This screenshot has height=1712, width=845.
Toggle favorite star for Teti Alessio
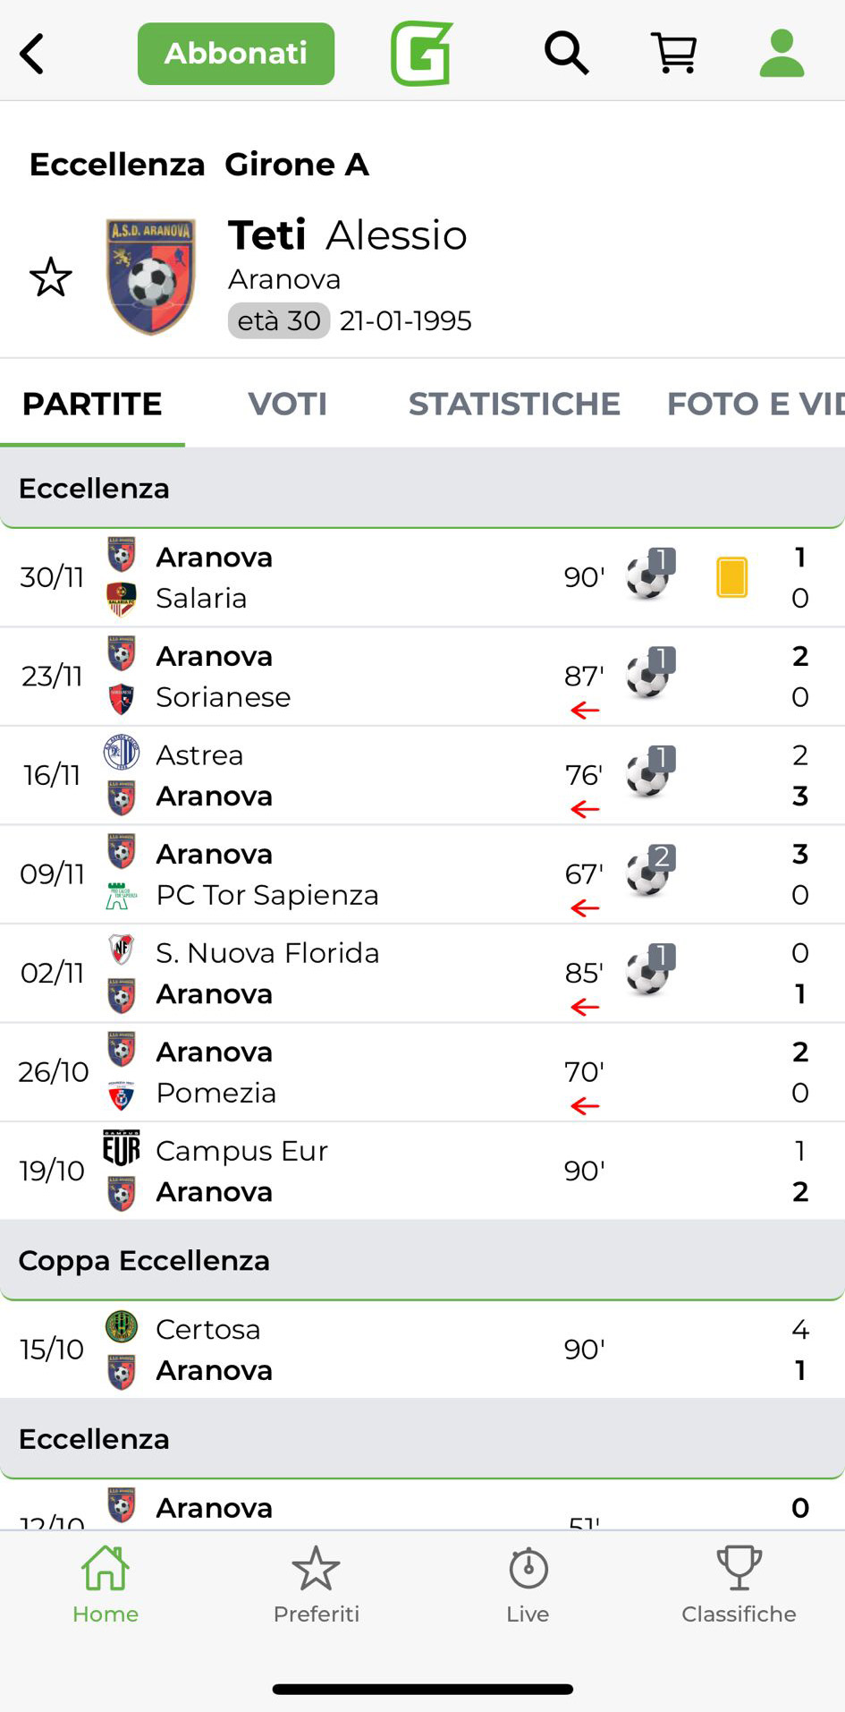click(51, 277)
